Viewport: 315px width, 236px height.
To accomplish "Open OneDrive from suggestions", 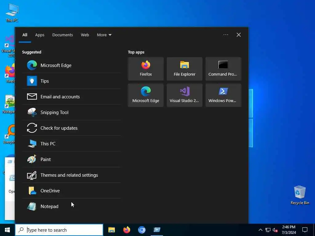I will [71, 191].
